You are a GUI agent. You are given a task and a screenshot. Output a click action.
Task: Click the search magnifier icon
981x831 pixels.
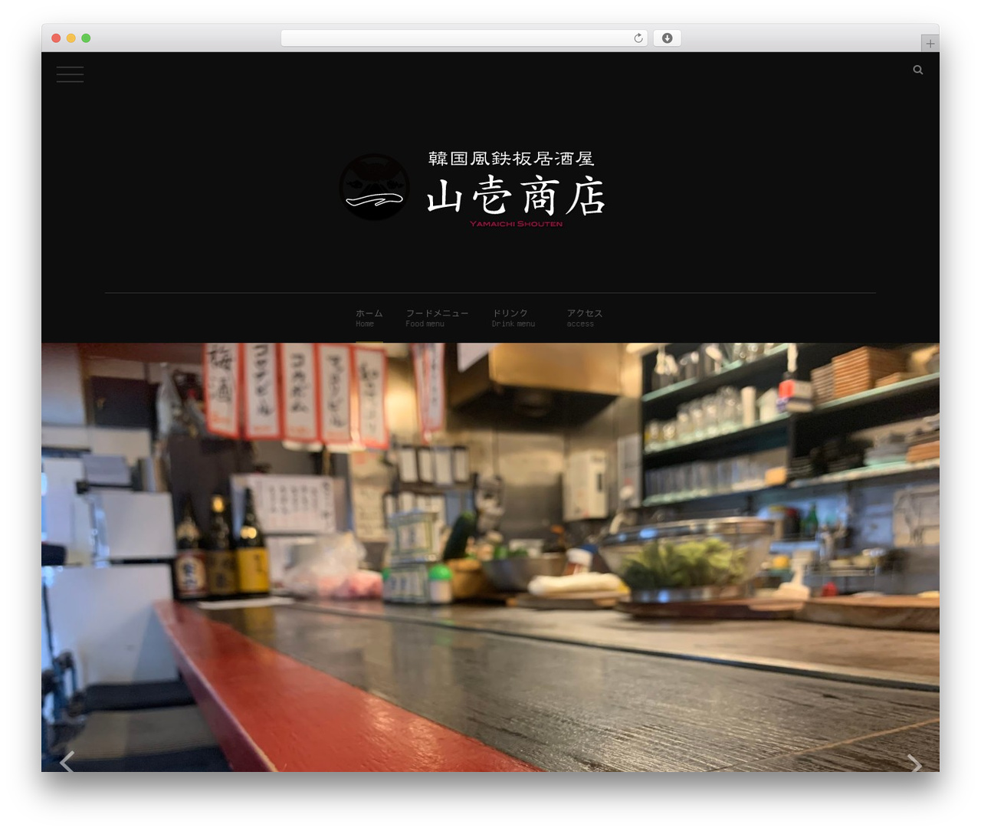(x=917, y=70)
